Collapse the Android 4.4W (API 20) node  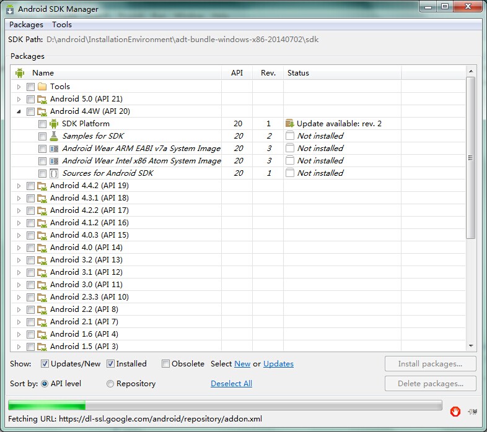point(19,111)
